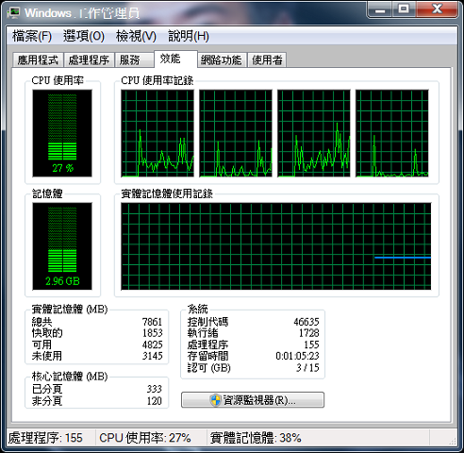
Task: Click the 系統 group label
Action: [x=198, y=310]
